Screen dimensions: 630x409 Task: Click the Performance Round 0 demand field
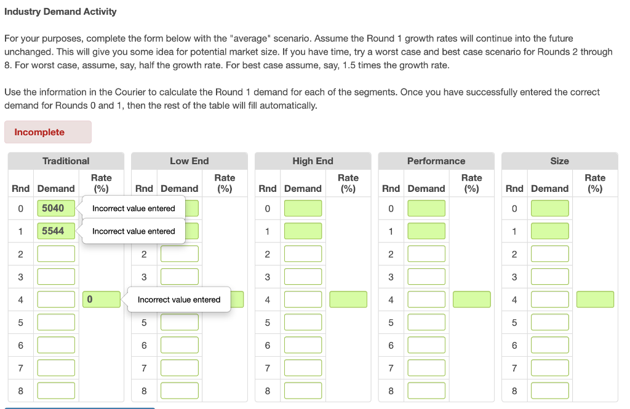point(426,208)
